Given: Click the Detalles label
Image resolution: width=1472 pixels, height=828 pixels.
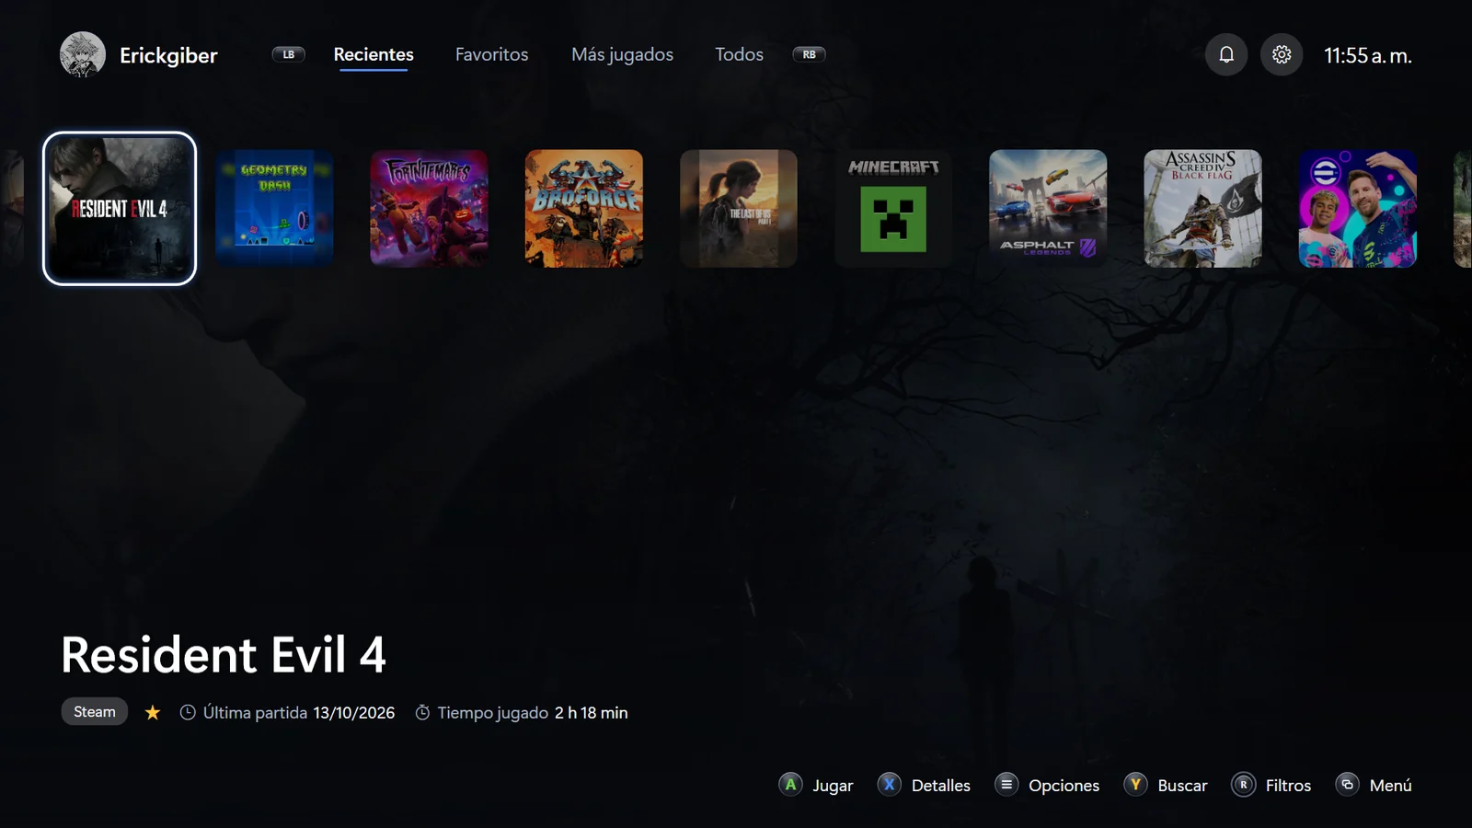Looking at the screenshot, I should click(941, 786).
